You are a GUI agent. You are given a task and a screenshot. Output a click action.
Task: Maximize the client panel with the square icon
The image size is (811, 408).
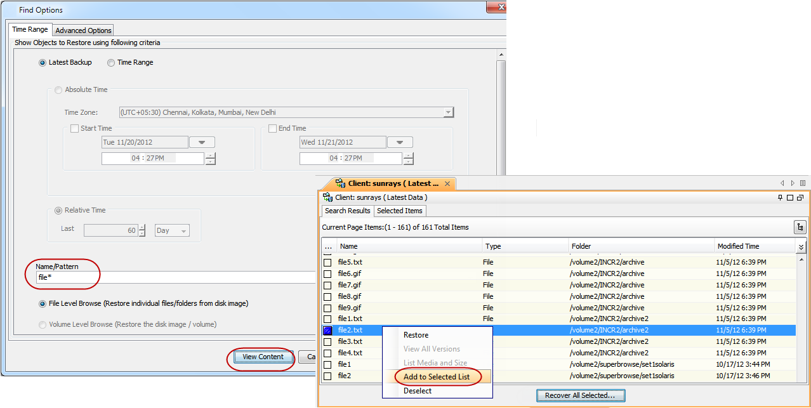pyautogui.click(x=790, y=198)
